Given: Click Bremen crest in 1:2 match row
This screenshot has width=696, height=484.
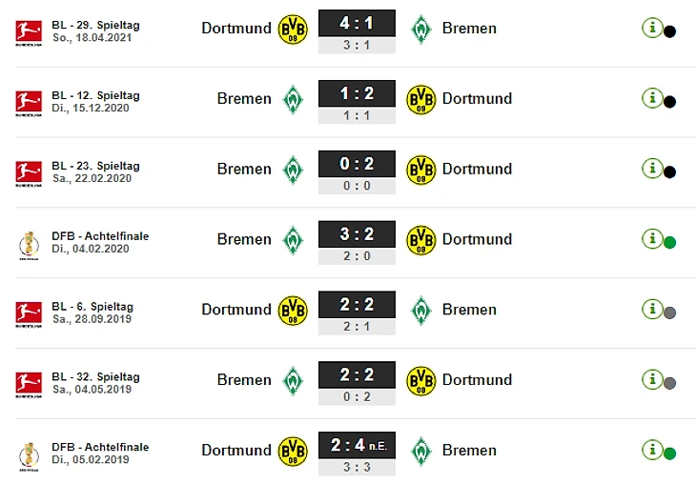Looking at the screenshot, I should (293, 99).
